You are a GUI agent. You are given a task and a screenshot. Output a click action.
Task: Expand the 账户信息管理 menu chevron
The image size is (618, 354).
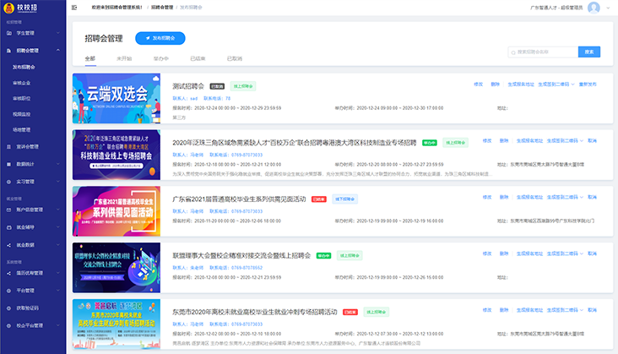[x=58, y=210]
